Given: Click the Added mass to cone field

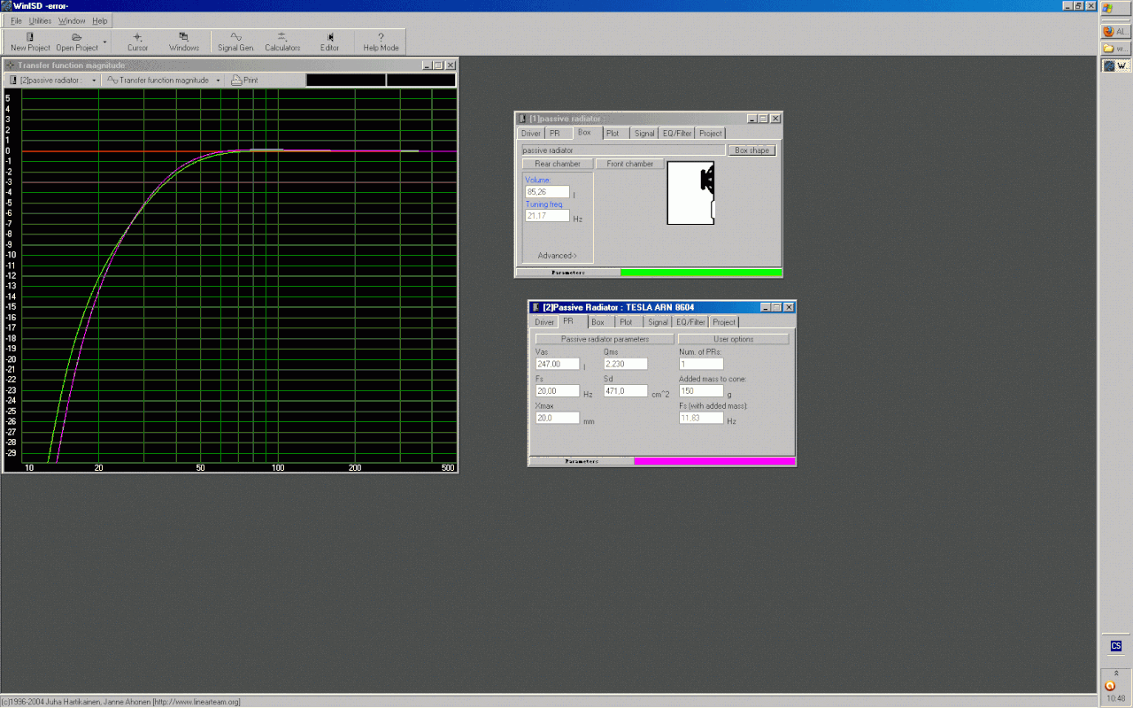Looking at the screenshot, I should click(x=701, y=391).
